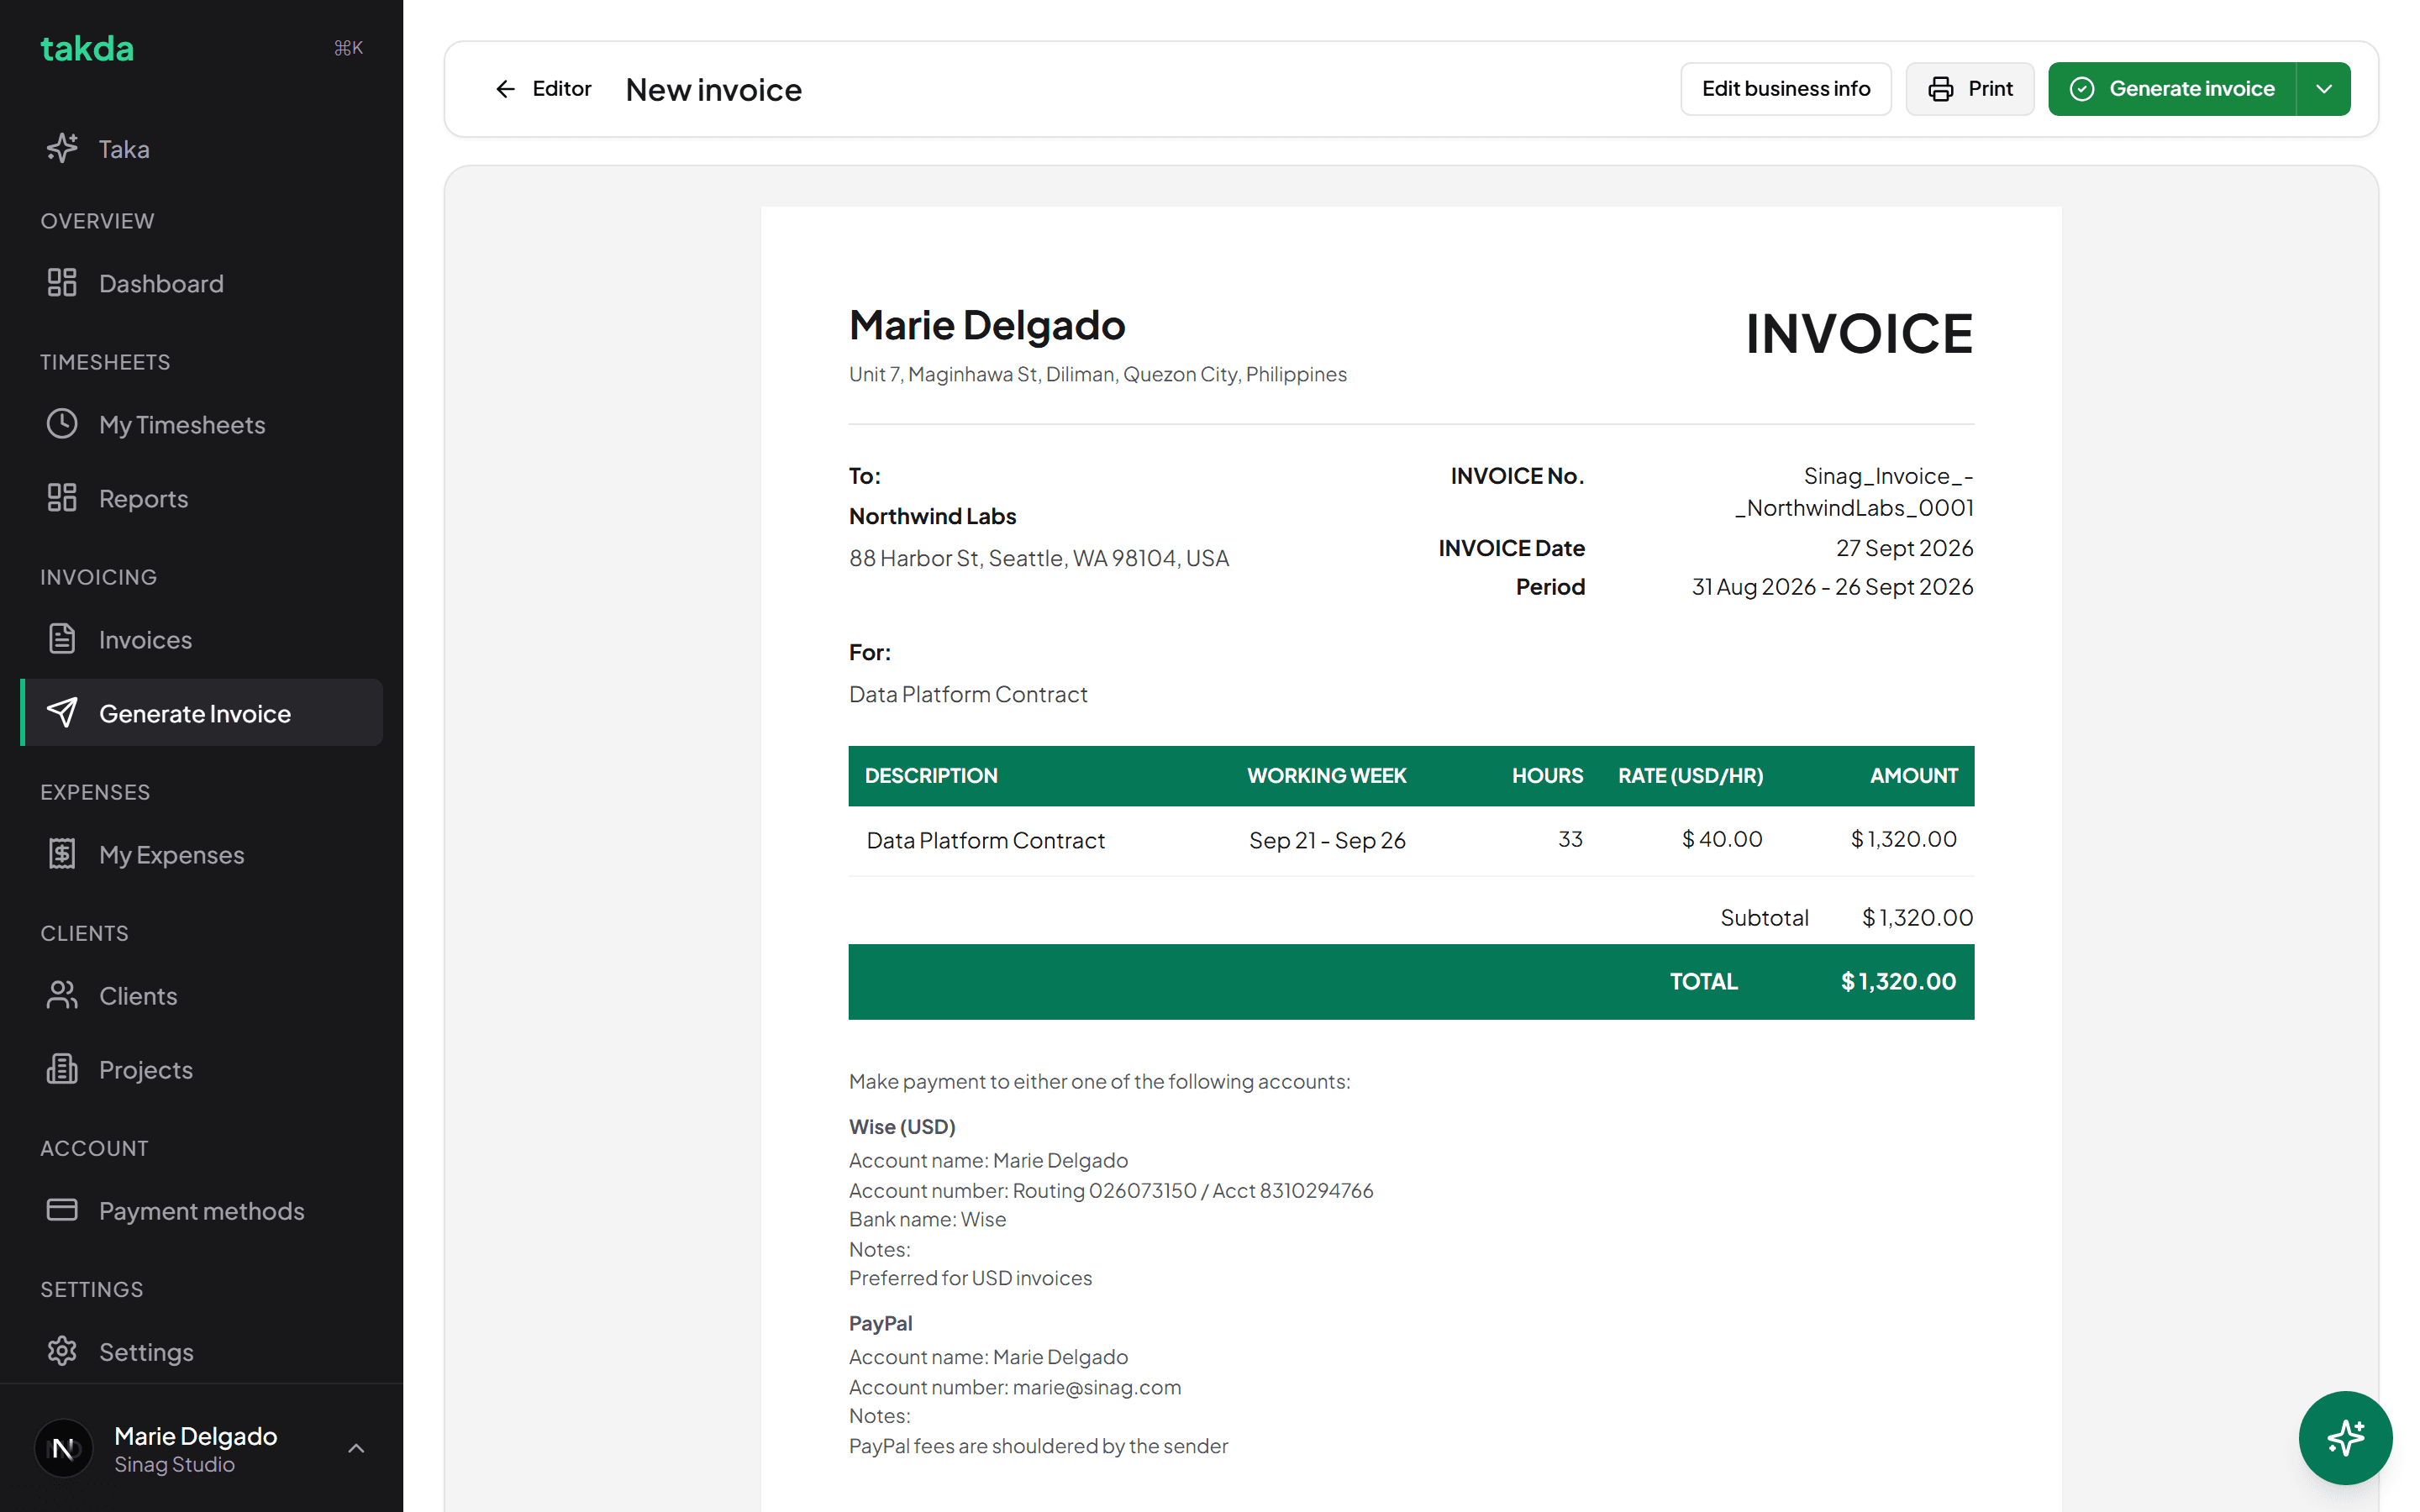Click the Print button

pos(1969,89)
